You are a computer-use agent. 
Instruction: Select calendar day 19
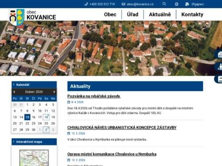tap(53, 117)
